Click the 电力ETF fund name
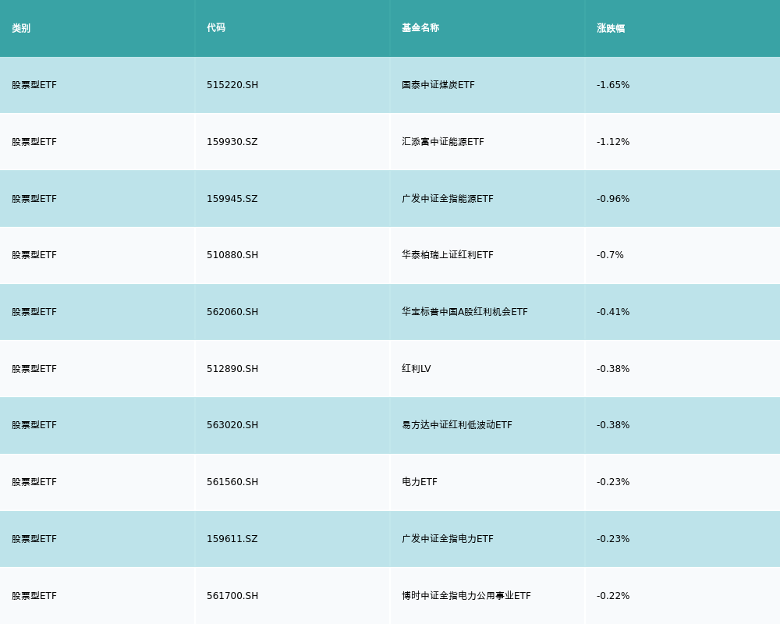This screenshot has height=624, width=780. coord(419,482)
